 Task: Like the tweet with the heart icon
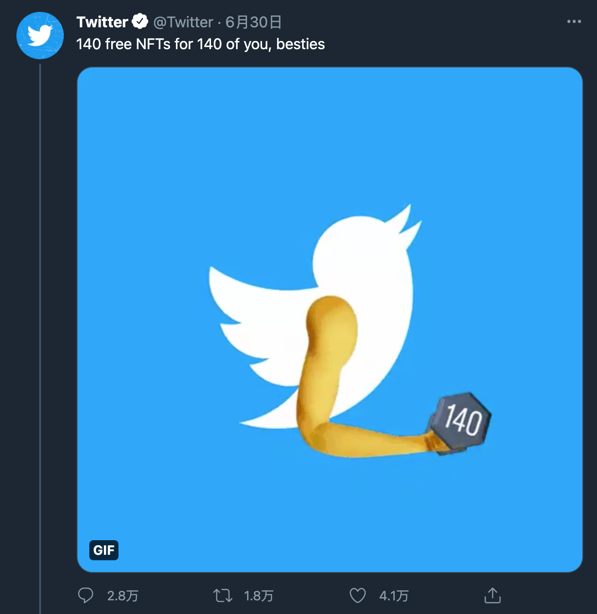coord(358,595)
